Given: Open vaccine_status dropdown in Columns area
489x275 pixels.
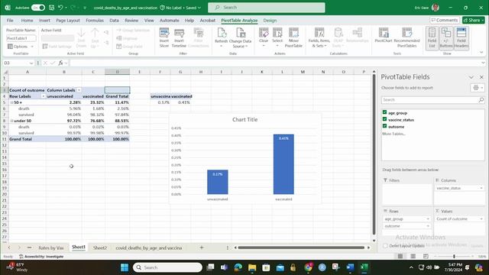Looking at the screenshot, I should (481, 189).
